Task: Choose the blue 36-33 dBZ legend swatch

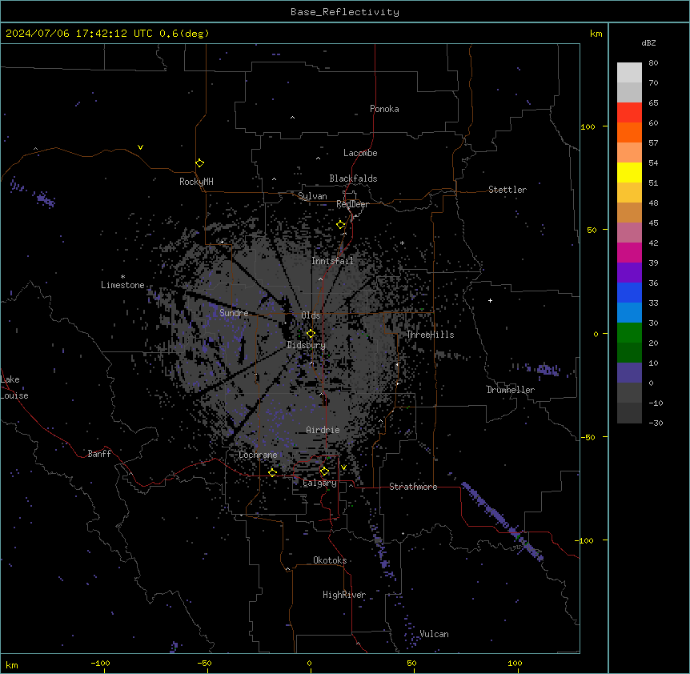Action: tap(629, 293)
